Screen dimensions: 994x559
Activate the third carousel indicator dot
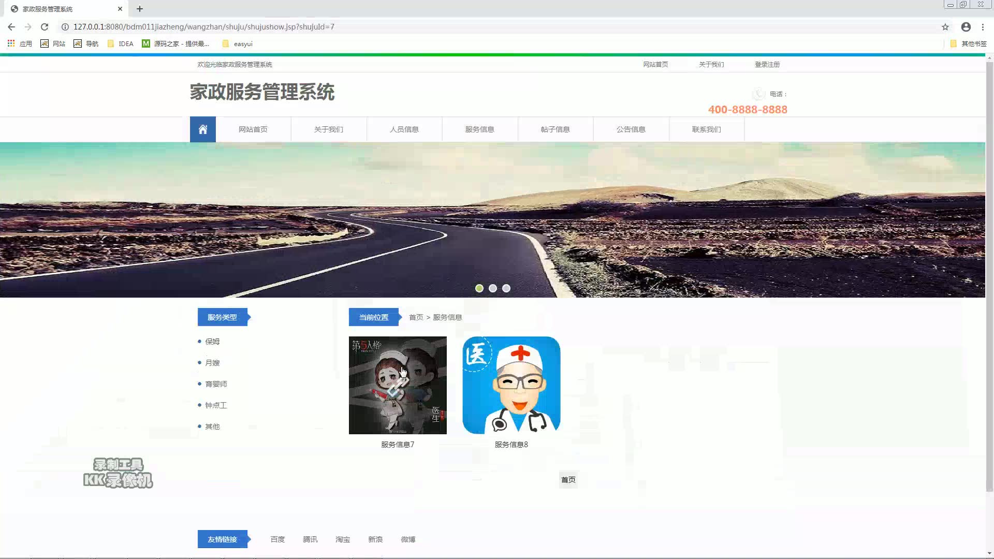tap(506, 288)
